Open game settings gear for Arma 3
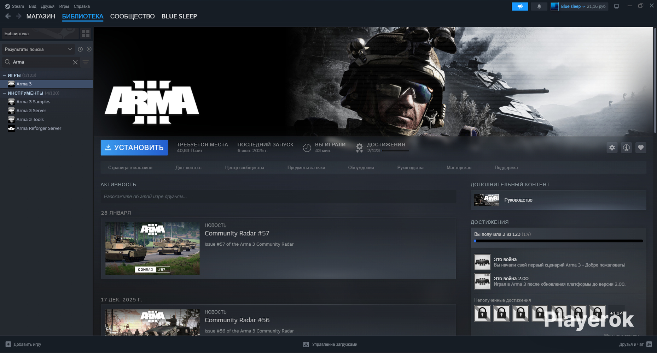Image resolution: width=657 pixels, height=353 pixels. [612, 148]
